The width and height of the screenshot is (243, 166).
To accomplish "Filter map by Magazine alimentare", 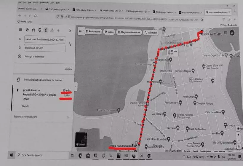I will pyautogui.click(x=129, y=32).
